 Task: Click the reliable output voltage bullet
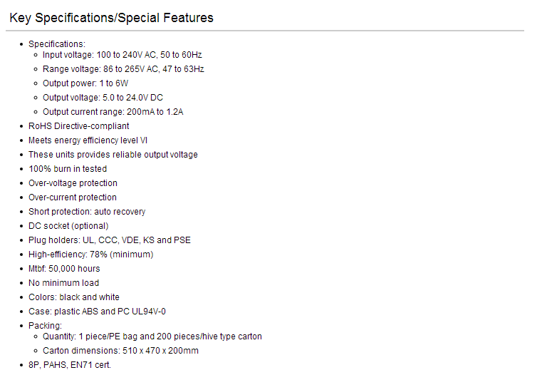pyautogui.click(x=113, y=155)
